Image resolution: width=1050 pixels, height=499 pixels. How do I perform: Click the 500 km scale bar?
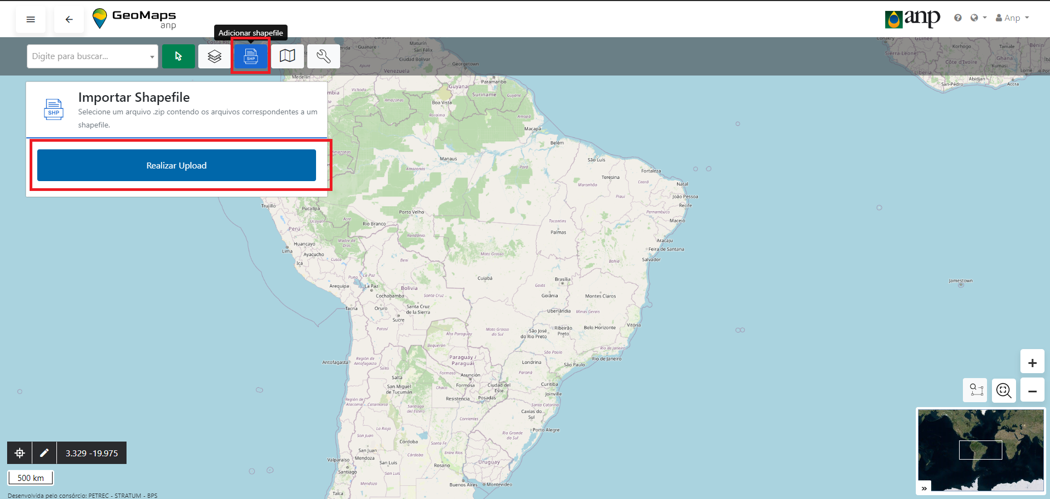(x=31, y=478)
